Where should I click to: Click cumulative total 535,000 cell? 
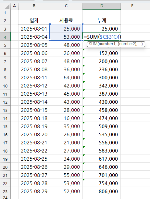(102, 134)
